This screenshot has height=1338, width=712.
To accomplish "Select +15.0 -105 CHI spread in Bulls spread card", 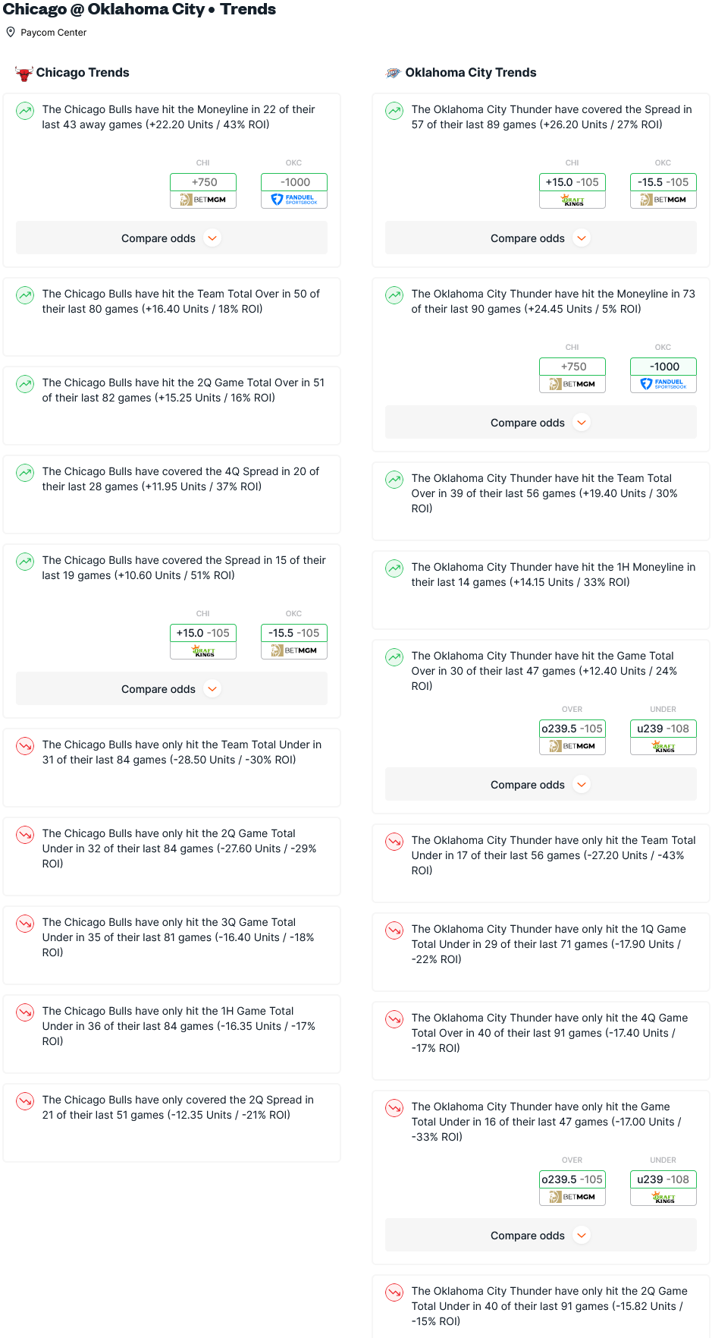I will [x=203, y=633].
